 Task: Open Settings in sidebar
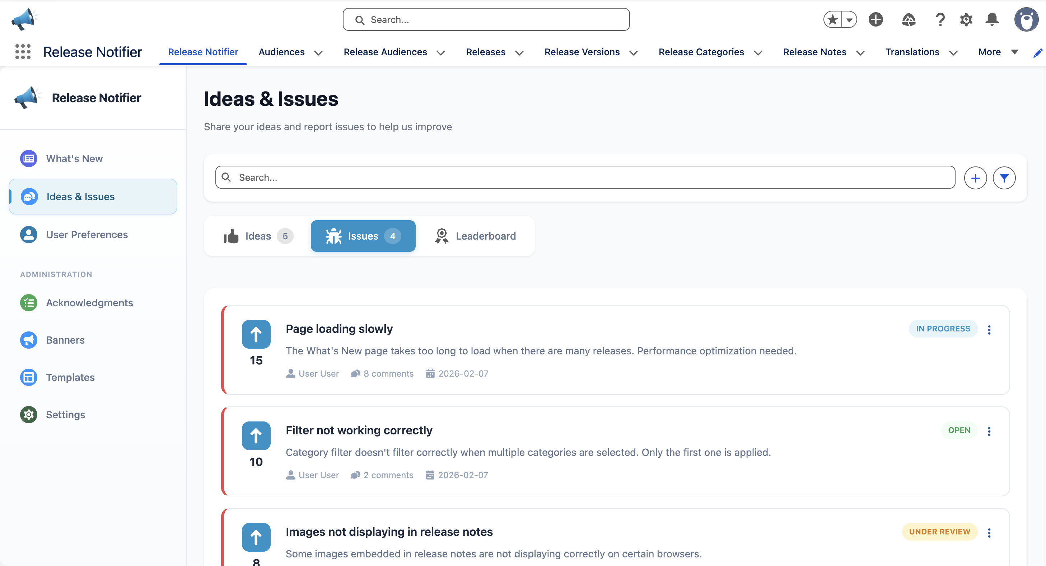(93, 415)
